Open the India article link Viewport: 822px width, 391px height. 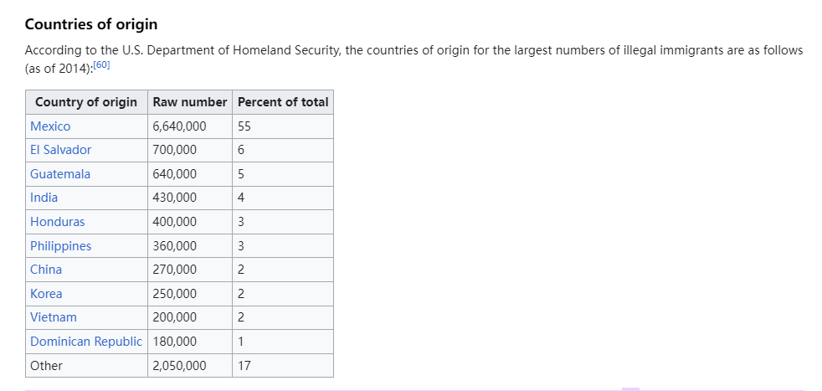click(x=44, y=198)
